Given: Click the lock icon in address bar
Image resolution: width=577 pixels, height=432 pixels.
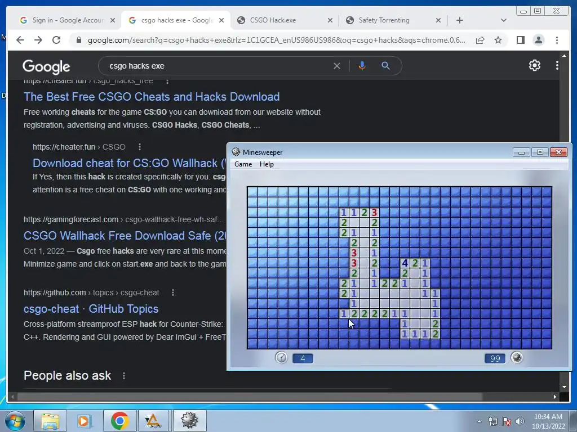Looking at the screenshot, I should 78,40.
